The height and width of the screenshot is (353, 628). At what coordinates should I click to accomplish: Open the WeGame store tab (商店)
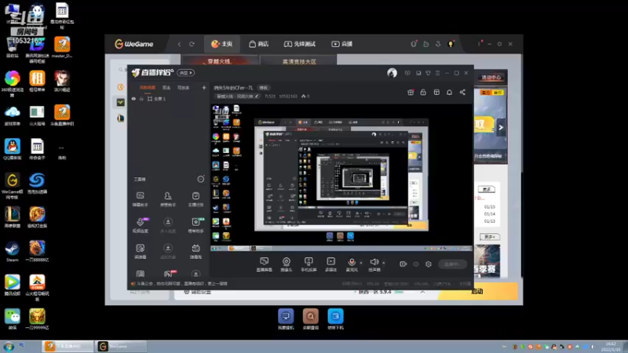tap(259, 44)
